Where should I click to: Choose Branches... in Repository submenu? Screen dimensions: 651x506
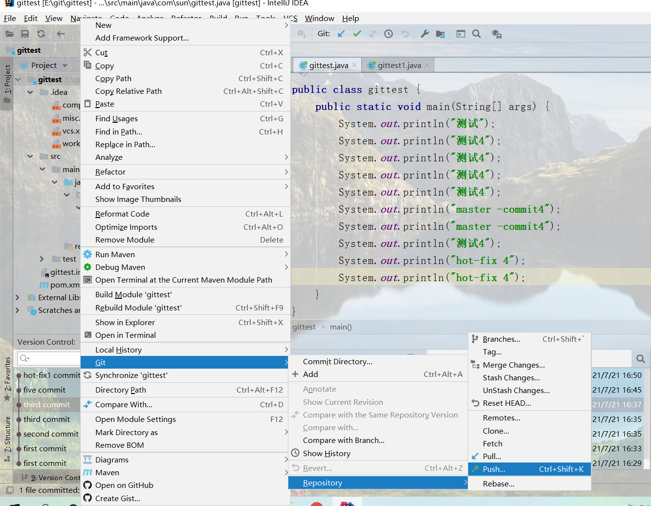(529, 339)
